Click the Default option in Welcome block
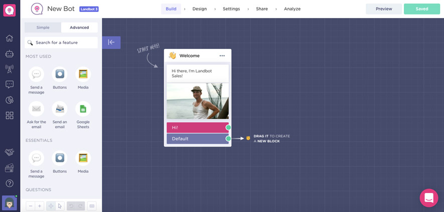444x212 pixels. coord(197,138)
